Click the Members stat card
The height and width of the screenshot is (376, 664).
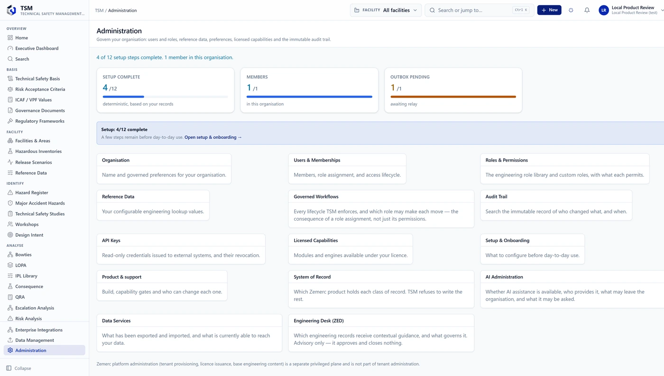point(309,90)
